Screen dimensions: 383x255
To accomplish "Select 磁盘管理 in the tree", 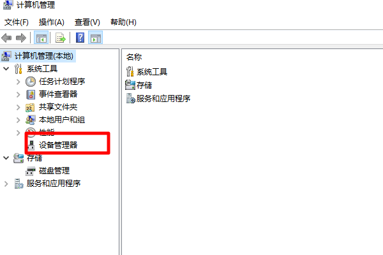I will pos(54,171).
